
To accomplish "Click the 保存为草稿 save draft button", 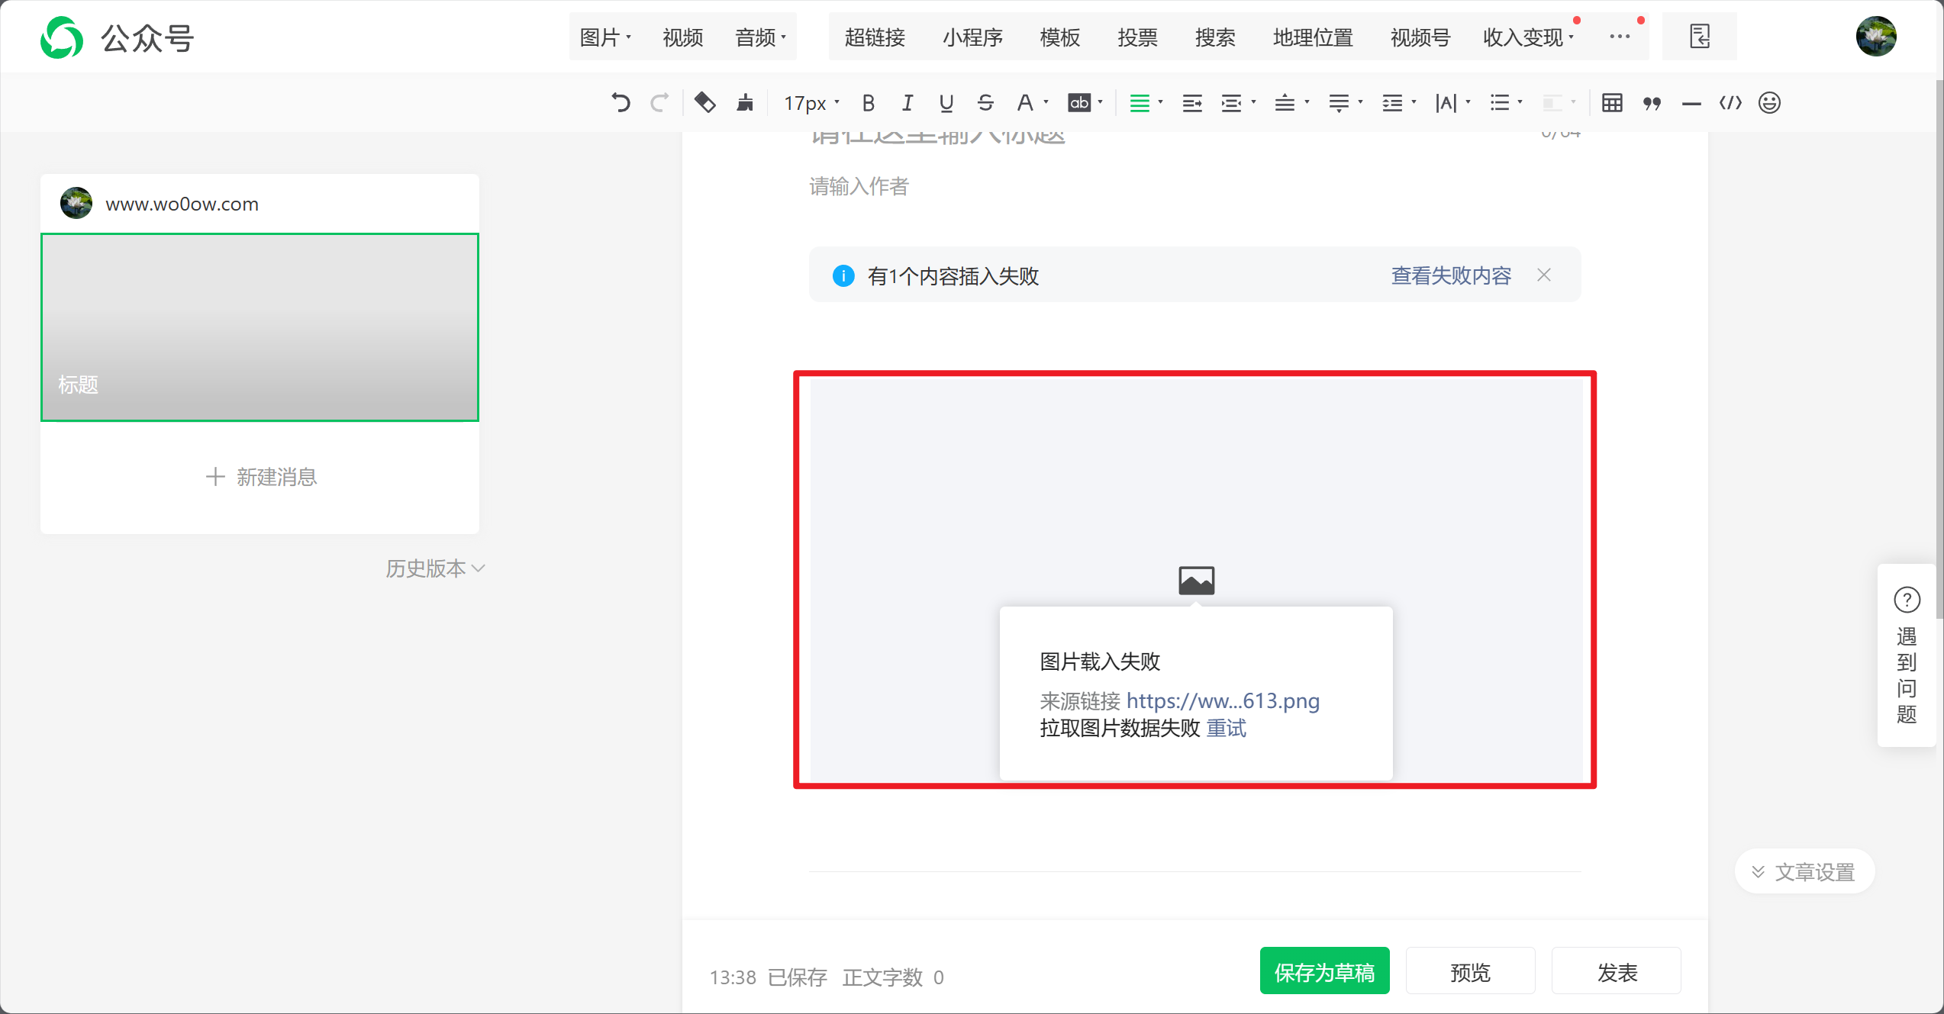I will point(1324,972).
